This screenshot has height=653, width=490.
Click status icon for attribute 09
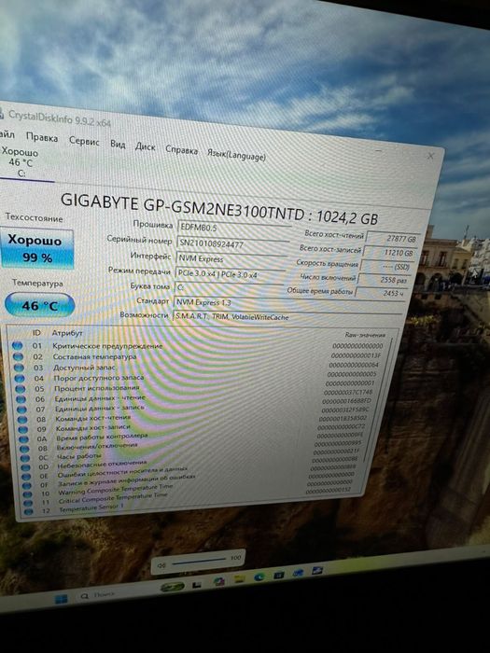click(x=23, y=429)
